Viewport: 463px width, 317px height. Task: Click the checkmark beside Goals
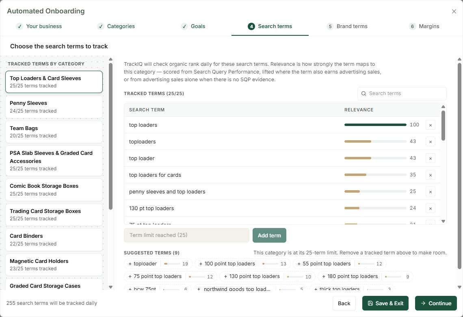click(x=184, y=26)
